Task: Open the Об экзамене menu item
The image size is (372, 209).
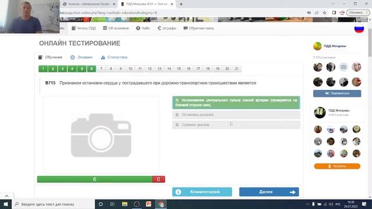Action: pyautogui.click(x=116, y=28)
